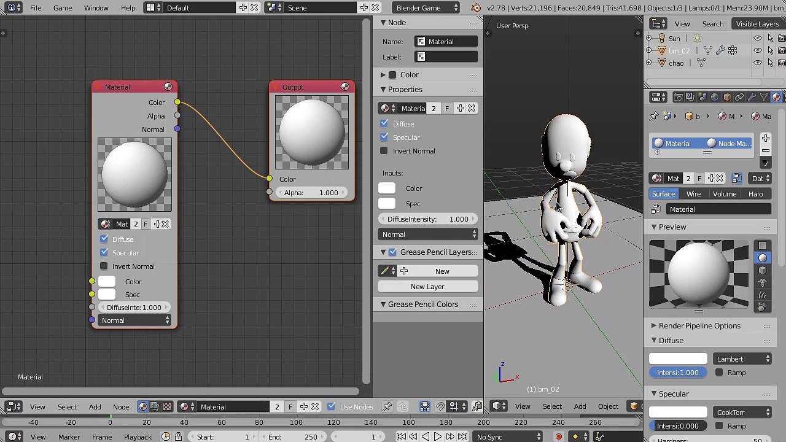The height and width of the screenshot is (442, 786).
Task: Open the Constraints properties tab icon
Action: pyautogui.click(x=739, y=97)
